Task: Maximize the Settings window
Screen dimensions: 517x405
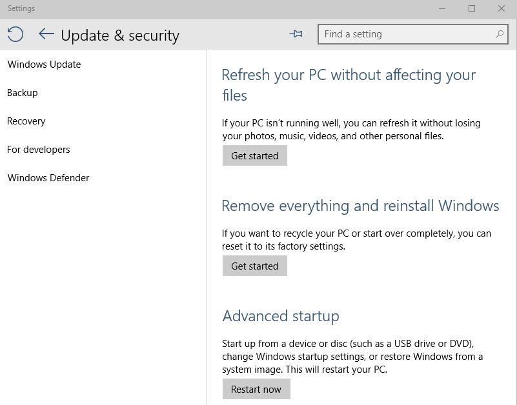Action: click(472, 8)
